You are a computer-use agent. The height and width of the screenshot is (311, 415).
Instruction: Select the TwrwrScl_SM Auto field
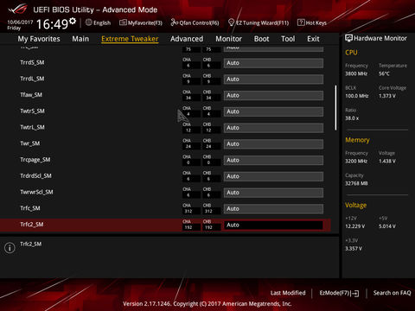pos(273,193)
